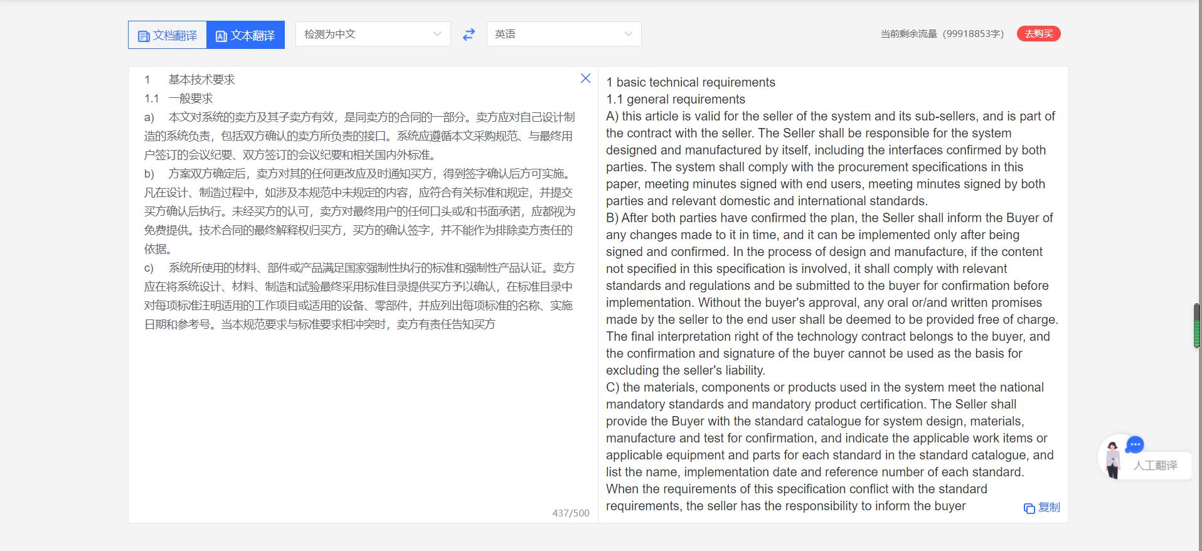Viewport: 1202px width, 551px height.
Task: Click the translated line '1.1 general requirements'
Action: point(676,99)
